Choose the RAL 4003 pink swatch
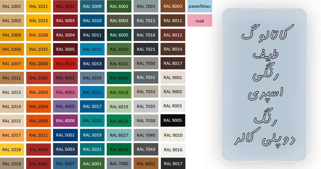 pos(66,92)
